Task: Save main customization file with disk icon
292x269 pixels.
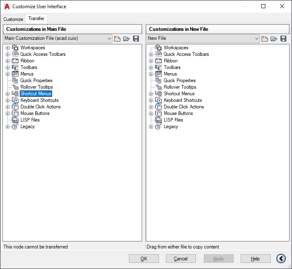Action: 136,39
